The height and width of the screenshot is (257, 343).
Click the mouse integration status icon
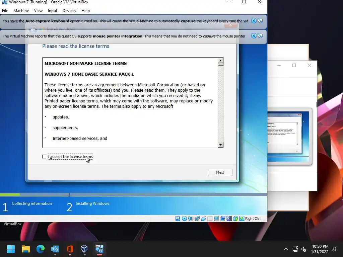tap(235, 218)
